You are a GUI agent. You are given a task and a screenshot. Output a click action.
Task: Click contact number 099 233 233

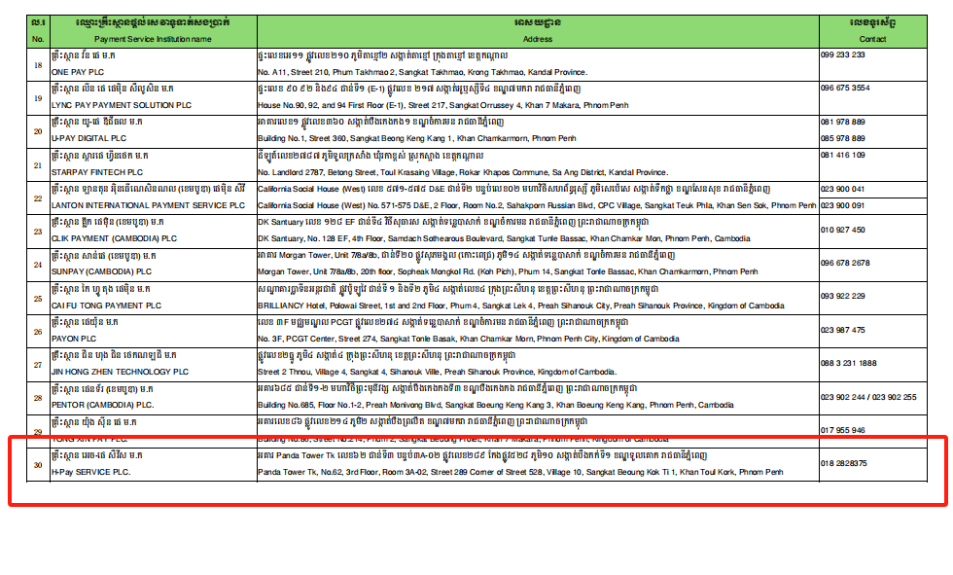click(x=843, y=55)
